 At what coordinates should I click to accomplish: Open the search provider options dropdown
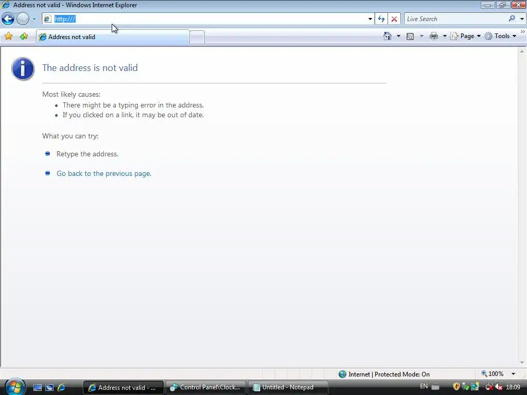[x=522, y=19]
